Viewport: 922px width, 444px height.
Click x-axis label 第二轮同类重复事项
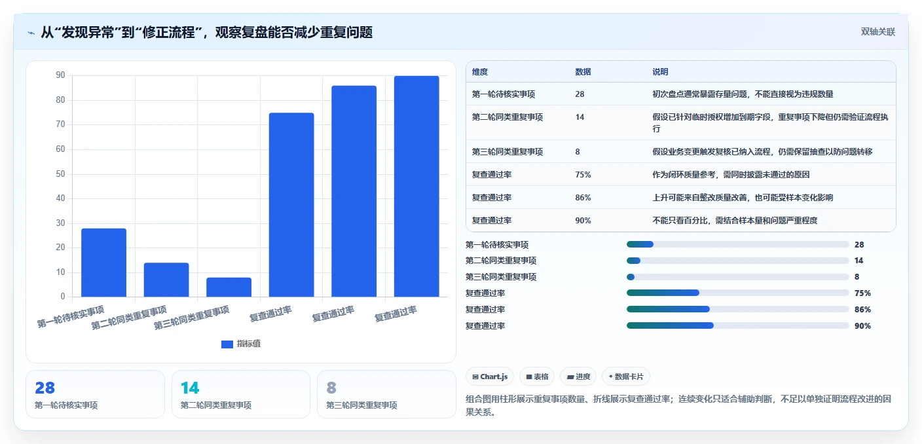pos(129,317)
